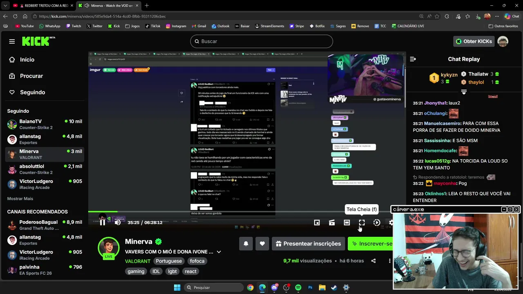
Task: Open Photoshop from the taskbar
Action: [x=310, y=287]
